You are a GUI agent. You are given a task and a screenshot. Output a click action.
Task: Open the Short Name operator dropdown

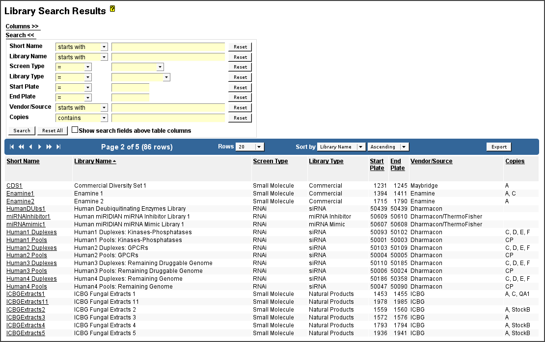tap(82, 47)
